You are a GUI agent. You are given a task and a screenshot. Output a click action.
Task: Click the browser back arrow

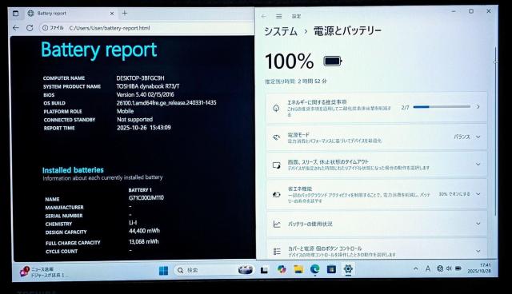tap(16, 28)
